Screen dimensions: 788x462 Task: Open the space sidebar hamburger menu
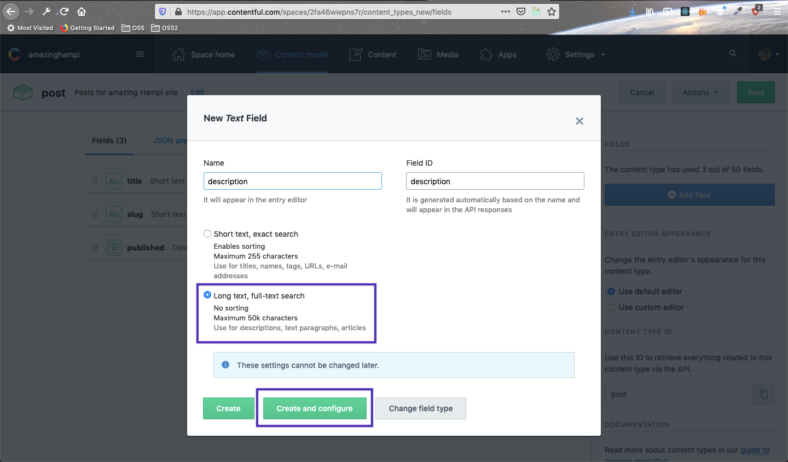140,54
